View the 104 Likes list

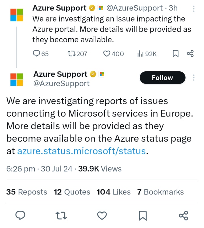[x=114, y=192]
